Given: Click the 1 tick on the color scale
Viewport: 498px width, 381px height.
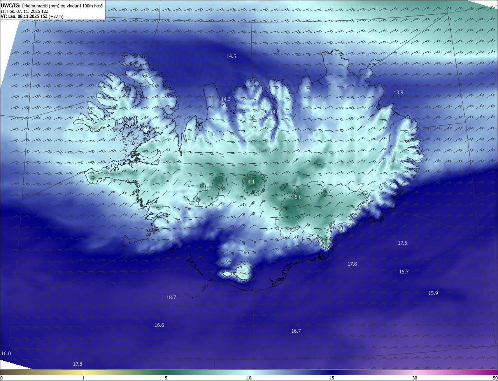Looking at the screenshot, I should (x=83, y=378).
